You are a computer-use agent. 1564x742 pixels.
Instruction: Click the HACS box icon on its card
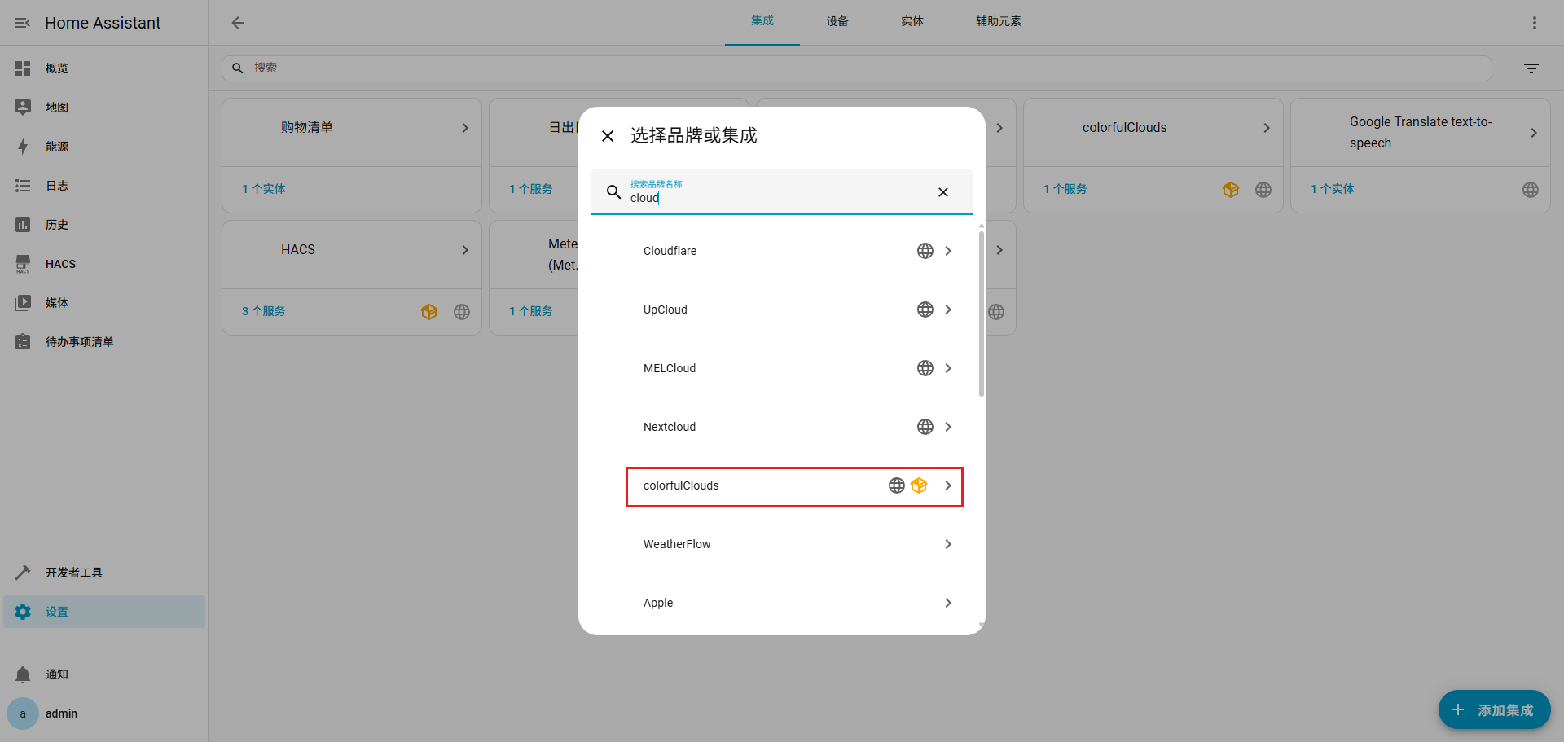click(x=429, y=311)
